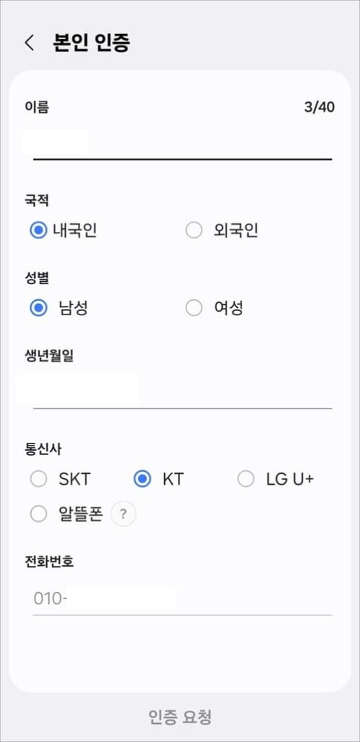The height and width of the screenshot is (742, 360).
Task: Open the 알뜰폰 question mark help icon
Action: 123,514
